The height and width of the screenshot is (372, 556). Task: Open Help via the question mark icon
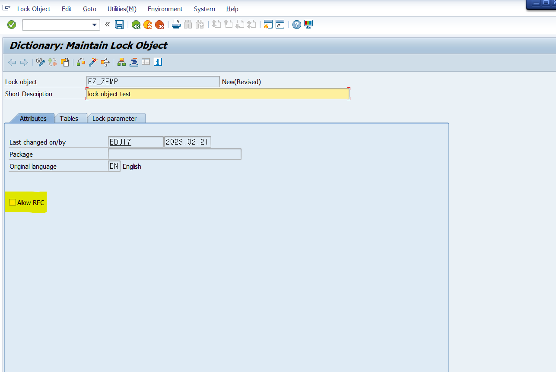296,25
